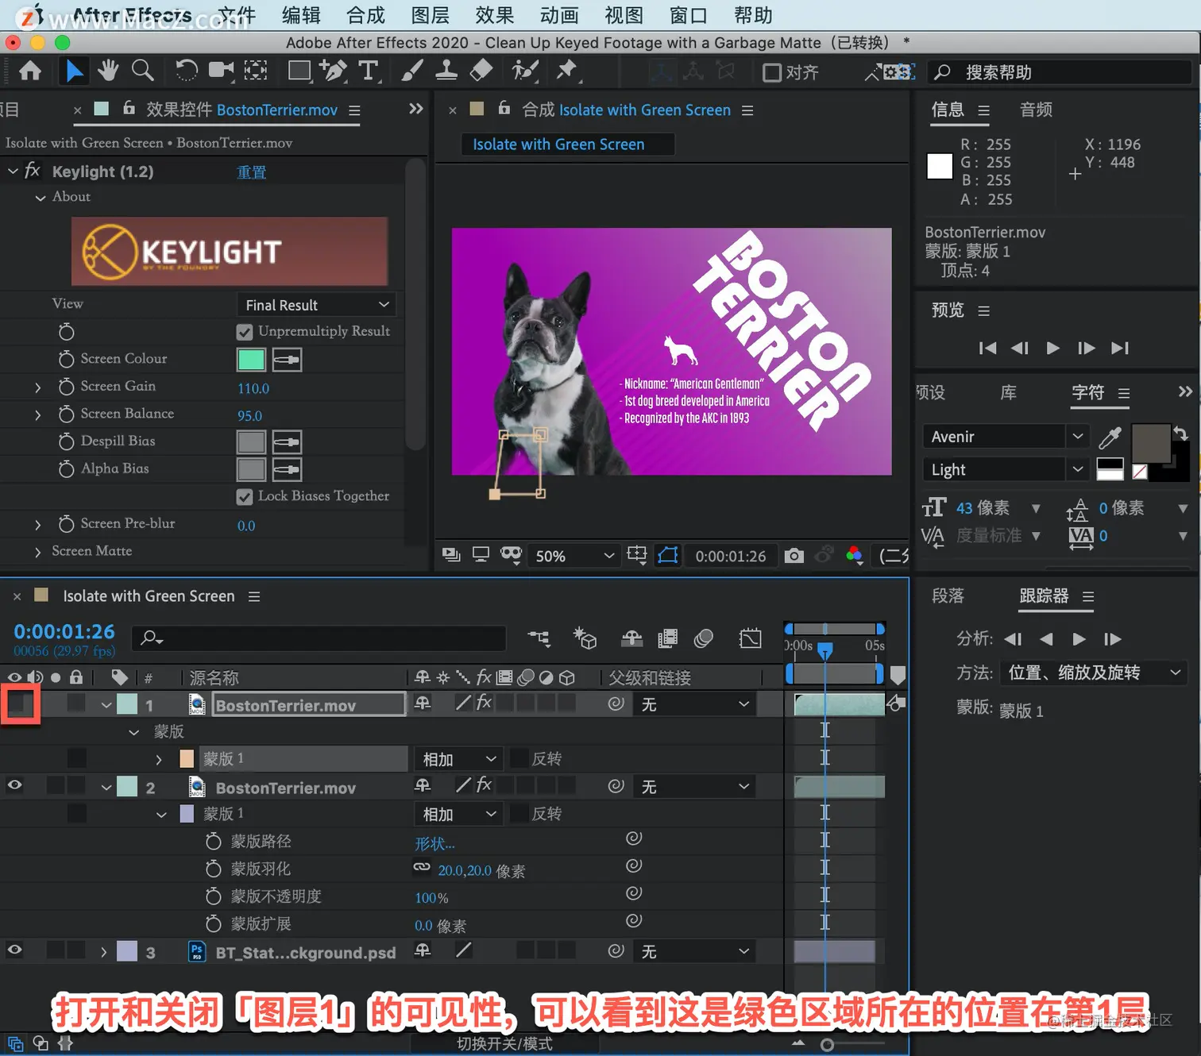Screen dimensions: 1201x1056
Task: Hide layer 2 BostonTerrier.mov eye toggle
Action: (15, 785)
